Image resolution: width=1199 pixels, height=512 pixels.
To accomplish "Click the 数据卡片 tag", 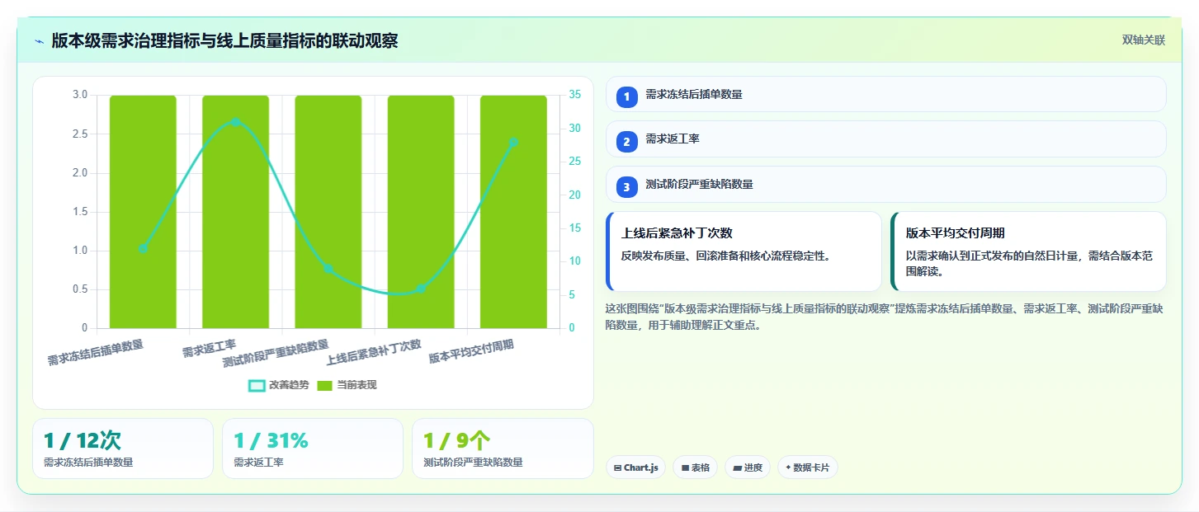I will click(x=808, y=467).
